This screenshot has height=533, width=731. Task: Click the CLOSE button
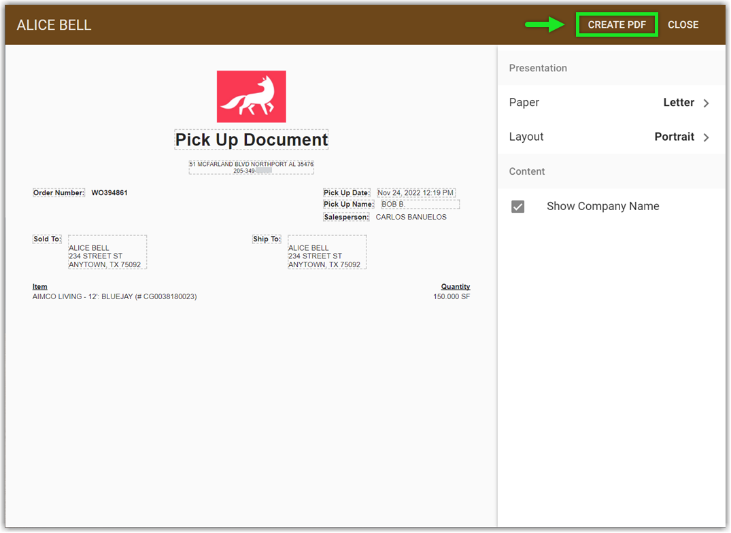point(683,24)
